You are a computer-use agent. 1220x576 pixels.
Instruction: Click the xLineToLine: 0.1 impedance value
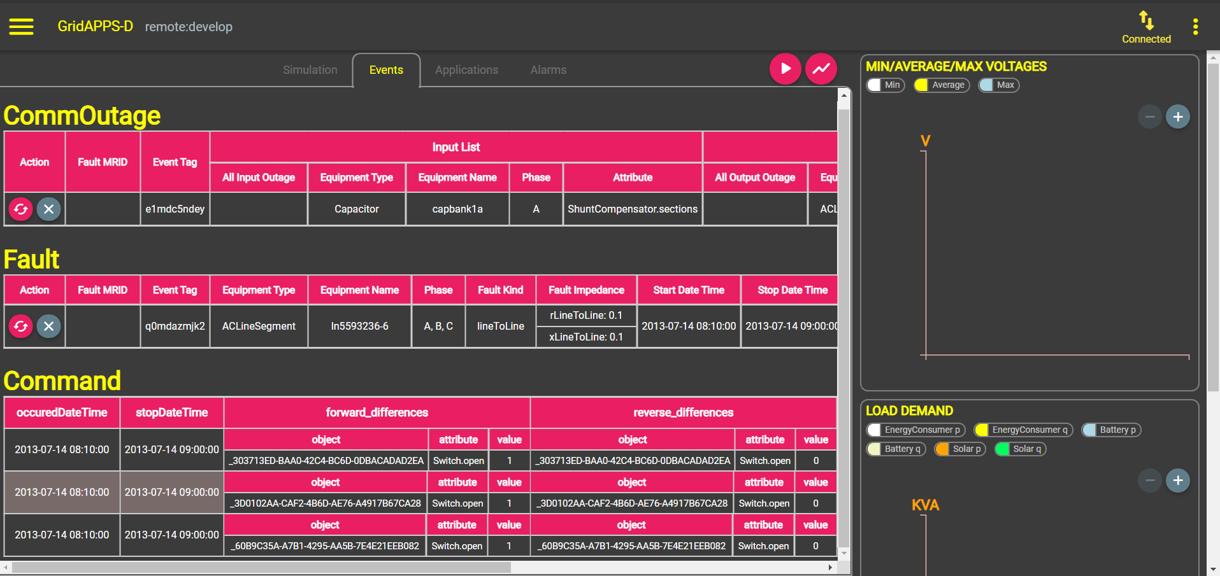pyautogui.click(x=586, y=337)
